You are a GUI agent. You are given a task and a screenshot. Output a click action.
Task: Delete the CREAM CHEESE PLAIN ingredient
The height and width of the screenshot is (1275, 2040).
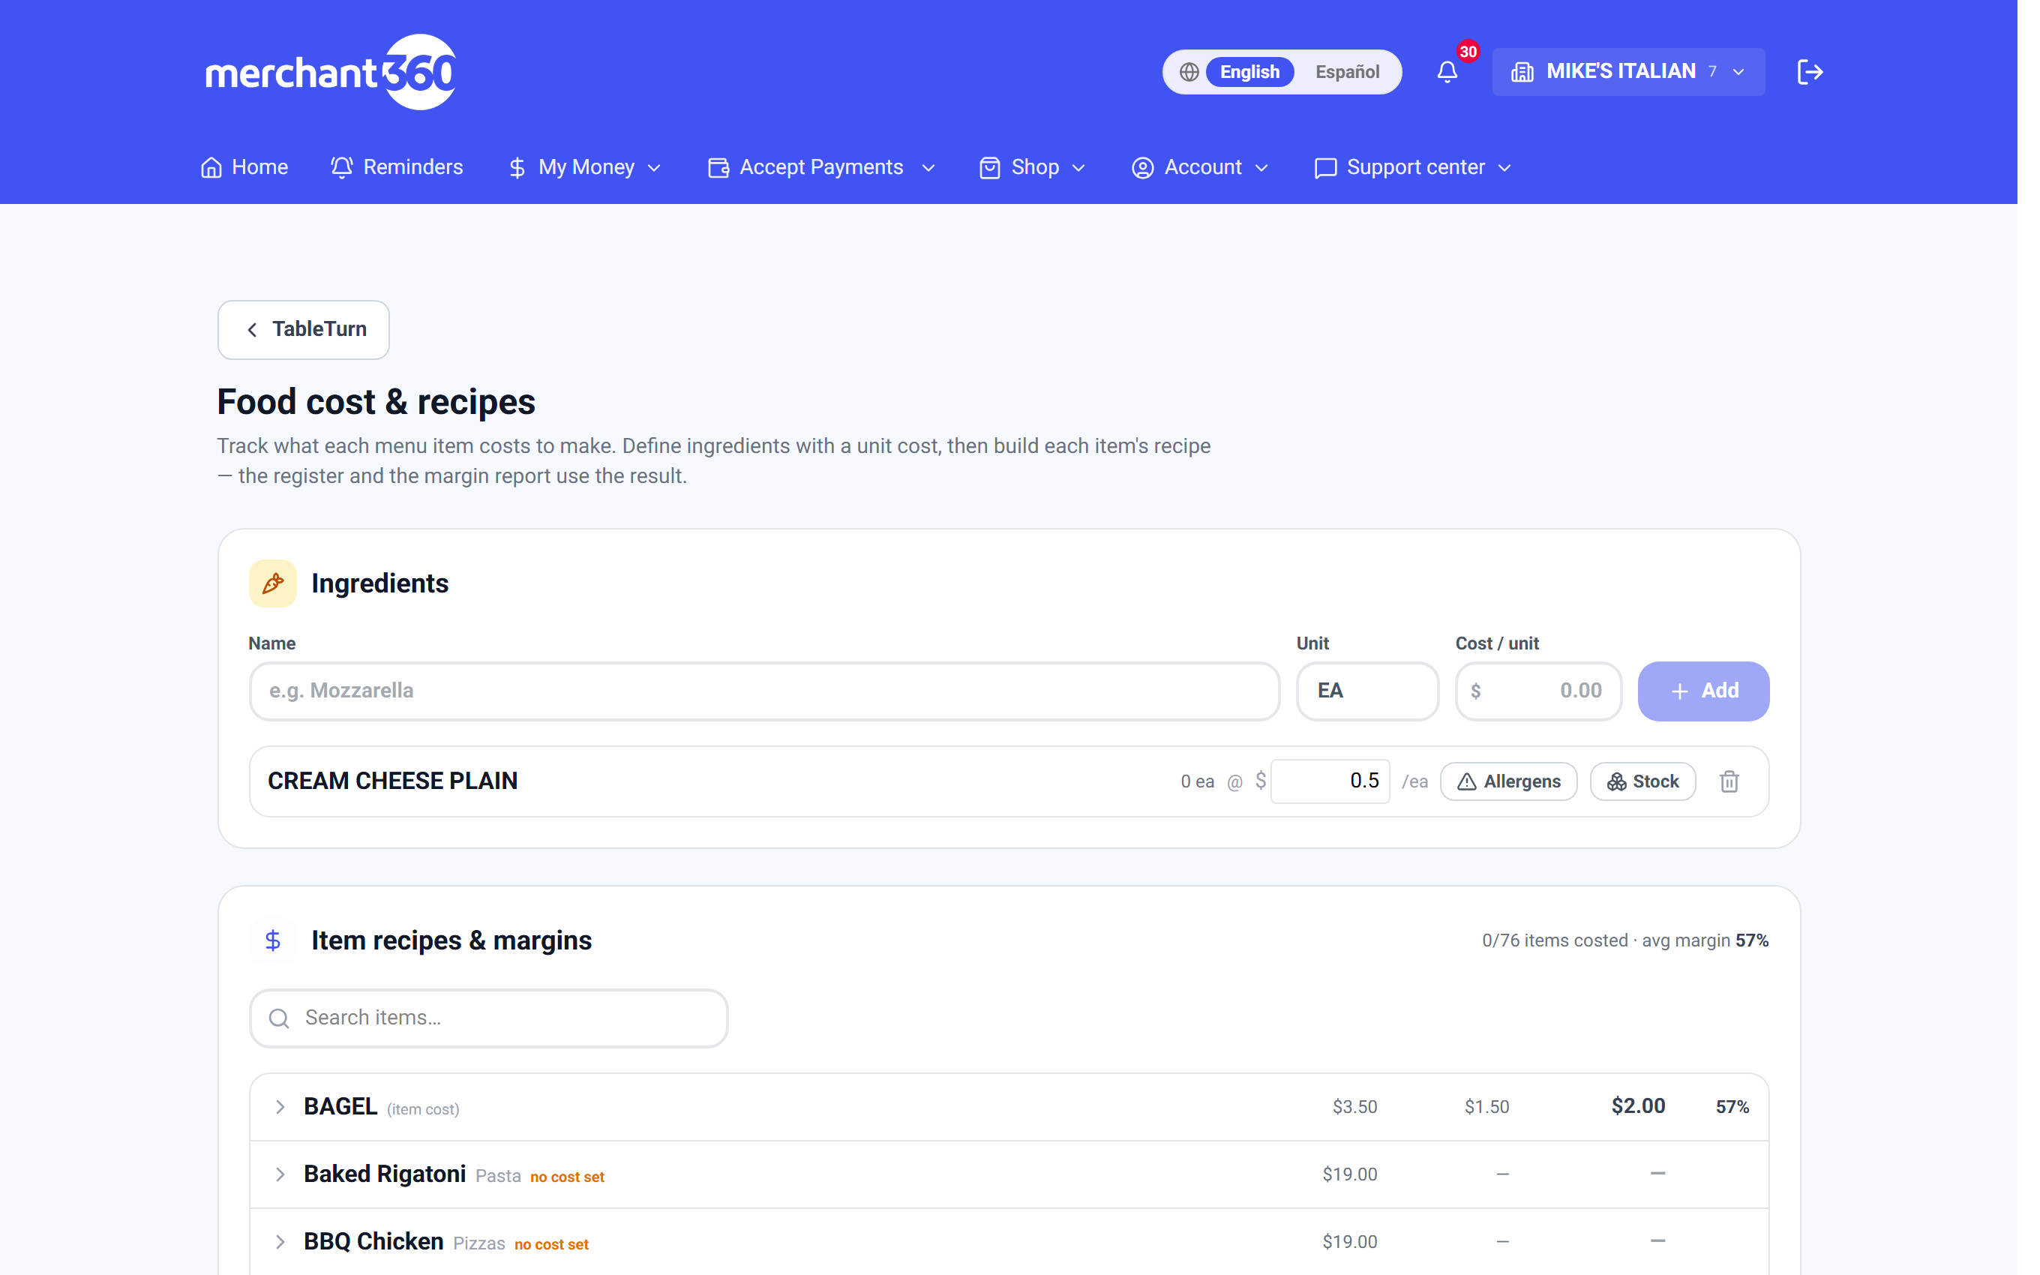point(1729,781)
